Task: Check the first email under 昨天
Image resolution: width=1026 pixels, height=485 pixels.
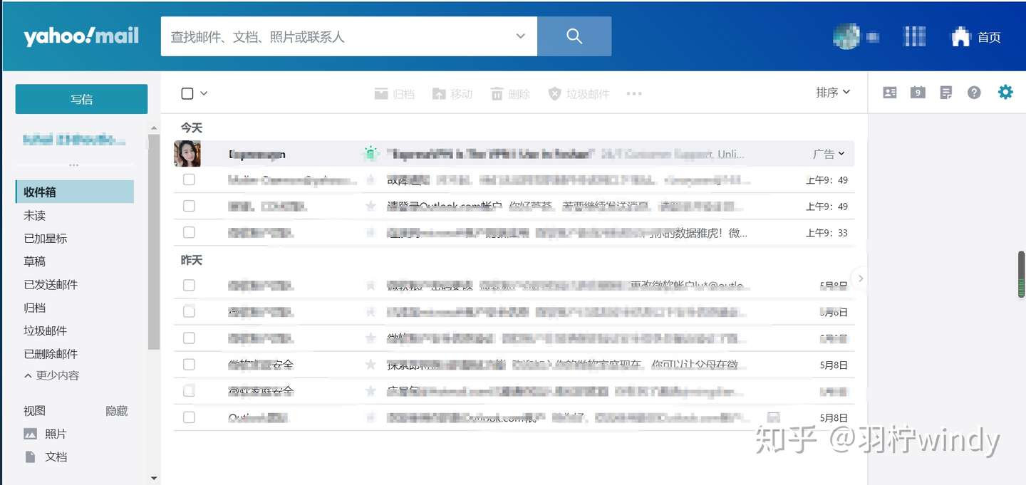Action: 189,285
